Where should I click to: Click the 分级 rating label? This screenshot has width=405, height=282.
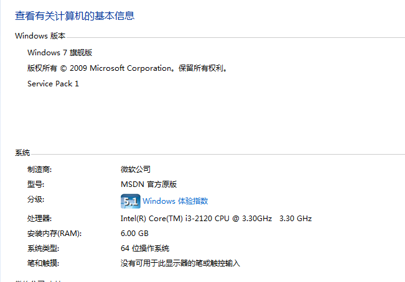coord(35,199)
